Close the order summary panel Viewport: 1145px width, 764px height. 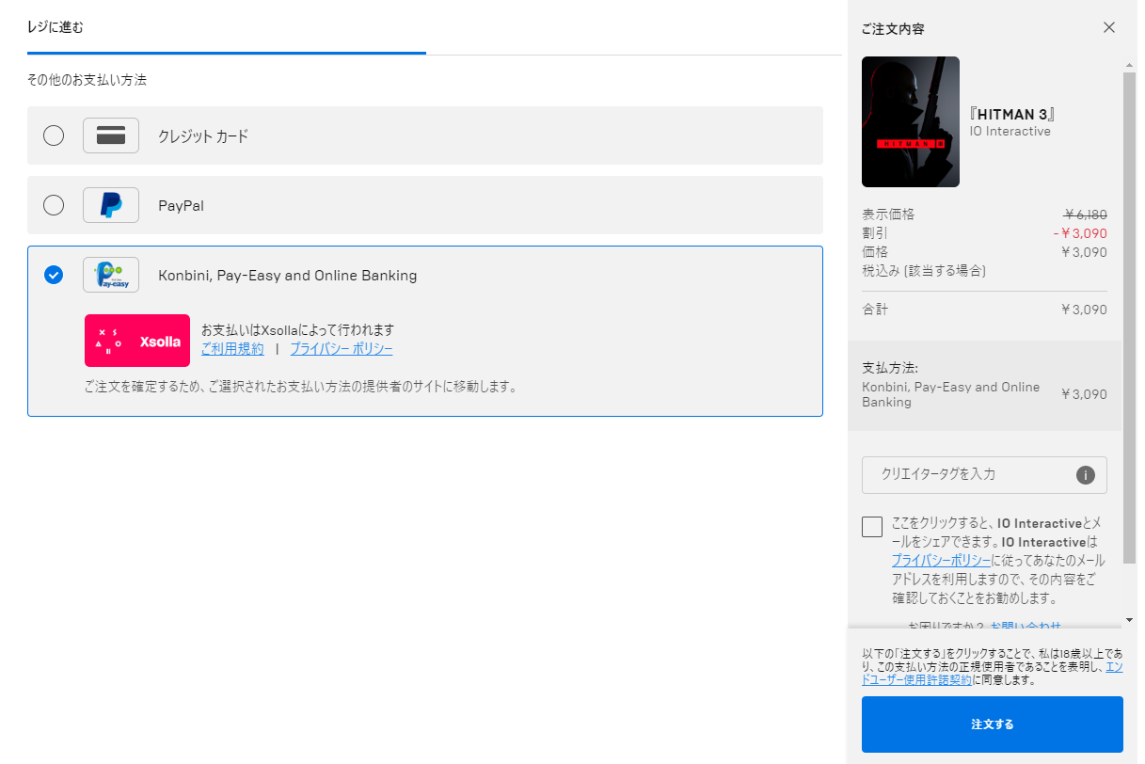pos(1109,27)
